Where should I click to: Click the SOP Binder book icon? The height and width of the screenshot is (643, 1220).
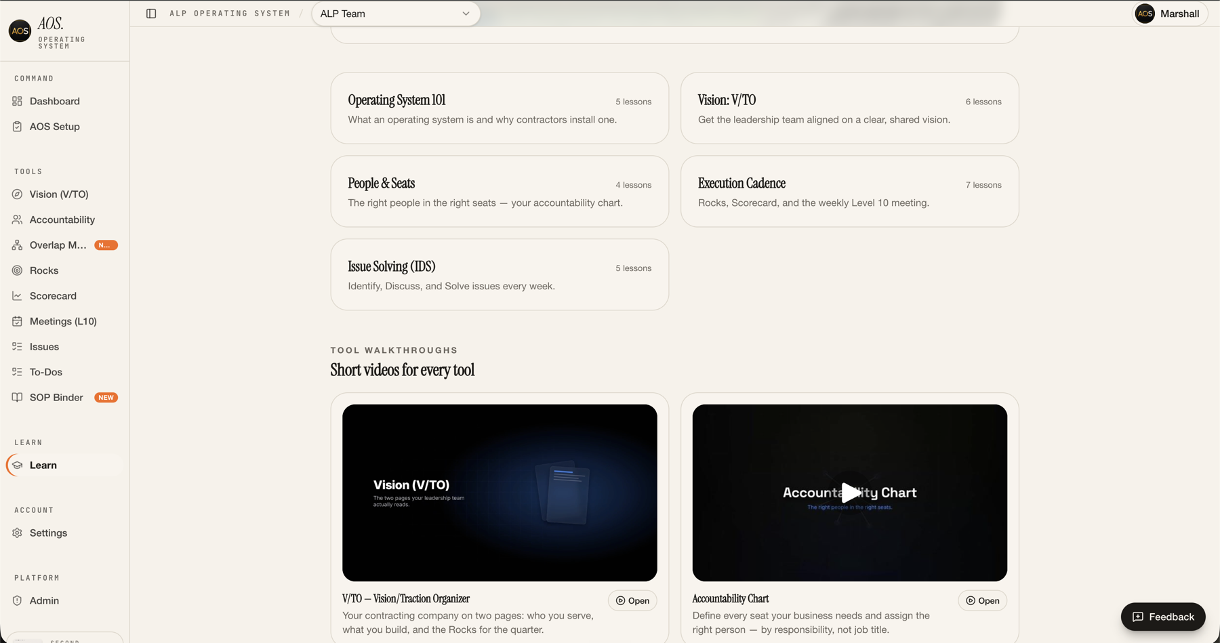[17, 398]
